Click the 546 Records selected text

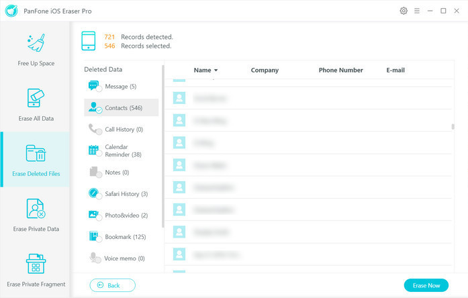click(x=138, y=46)
